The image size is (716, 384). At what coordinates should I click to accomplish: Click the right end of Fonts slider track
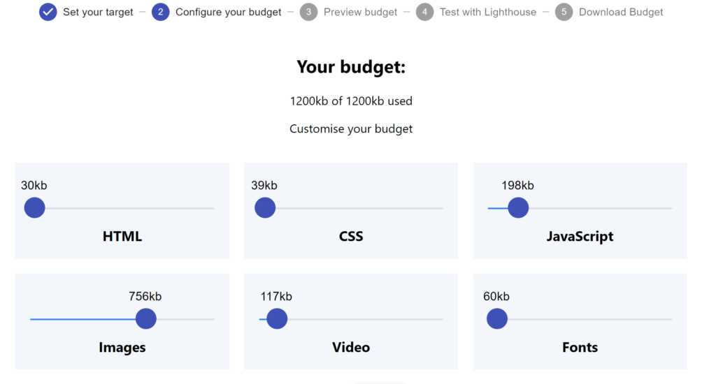click(670, 319)
